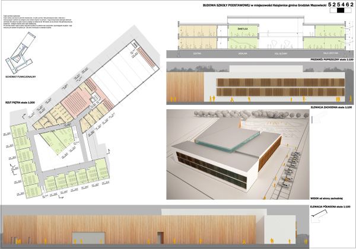Click the pink auditorium area in the floor plan
The image size is (356, 249).
tap(76, 101)
